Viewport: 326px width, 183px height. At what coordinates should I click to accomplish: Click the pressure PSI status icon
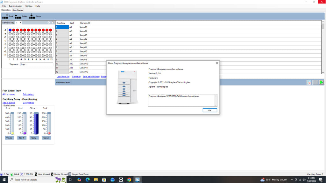[x=22, y=174]
